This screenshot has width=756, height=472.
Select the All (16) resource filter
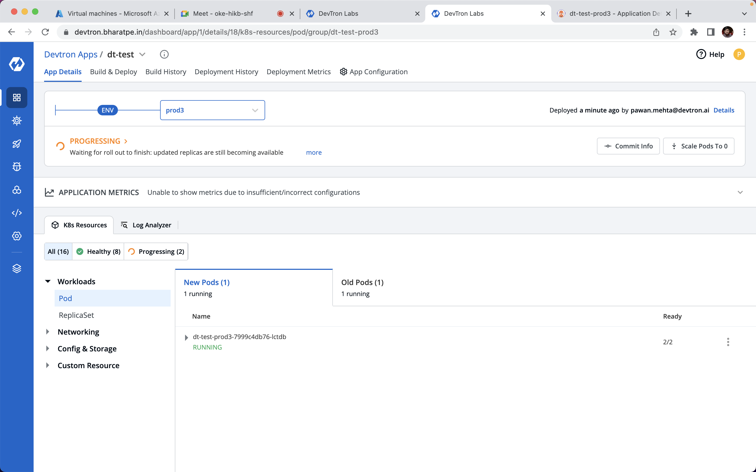(x=58, y=251)
